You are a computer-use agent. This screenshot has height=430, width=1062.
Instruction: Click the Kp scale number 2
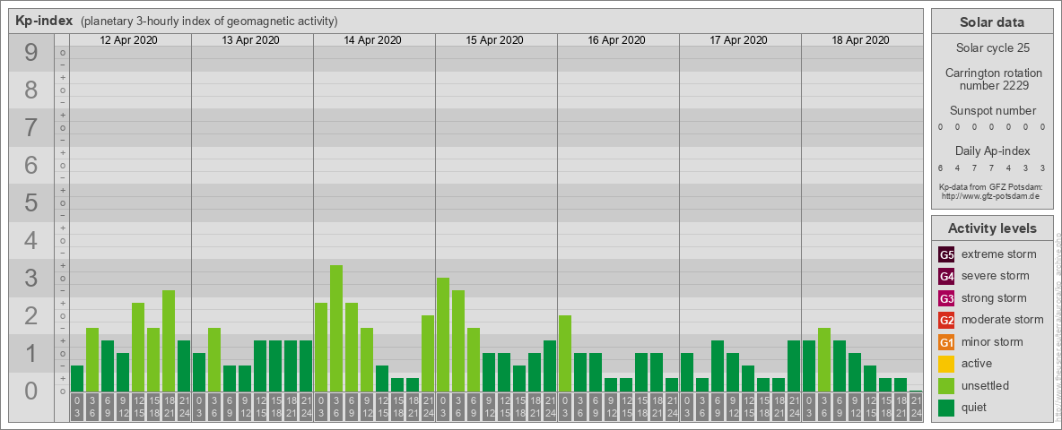pyautogui.click(x=31, y=315)
